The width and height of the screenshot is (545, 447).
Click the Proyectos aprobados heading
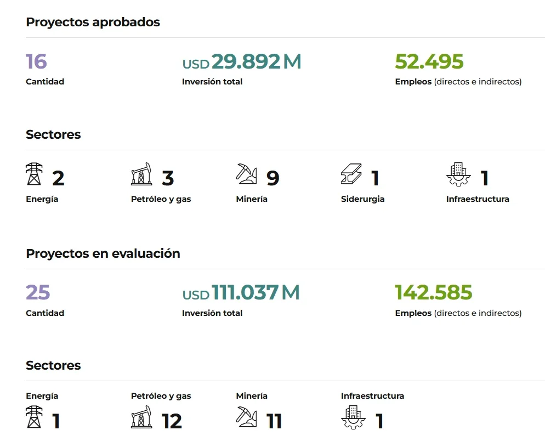pos(93,22)
